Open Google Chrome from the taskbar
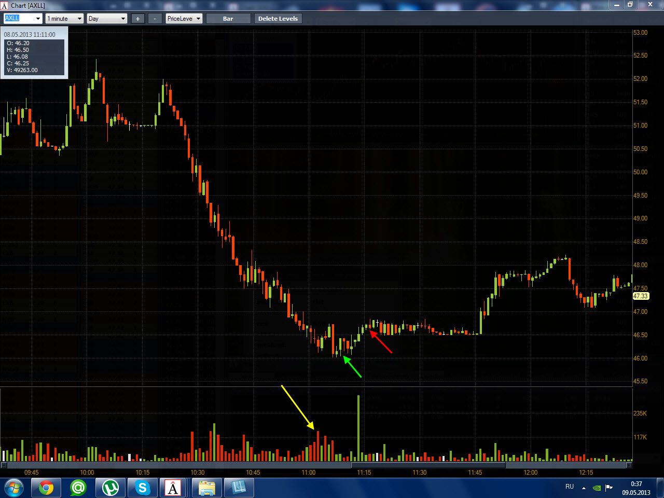 46,488
